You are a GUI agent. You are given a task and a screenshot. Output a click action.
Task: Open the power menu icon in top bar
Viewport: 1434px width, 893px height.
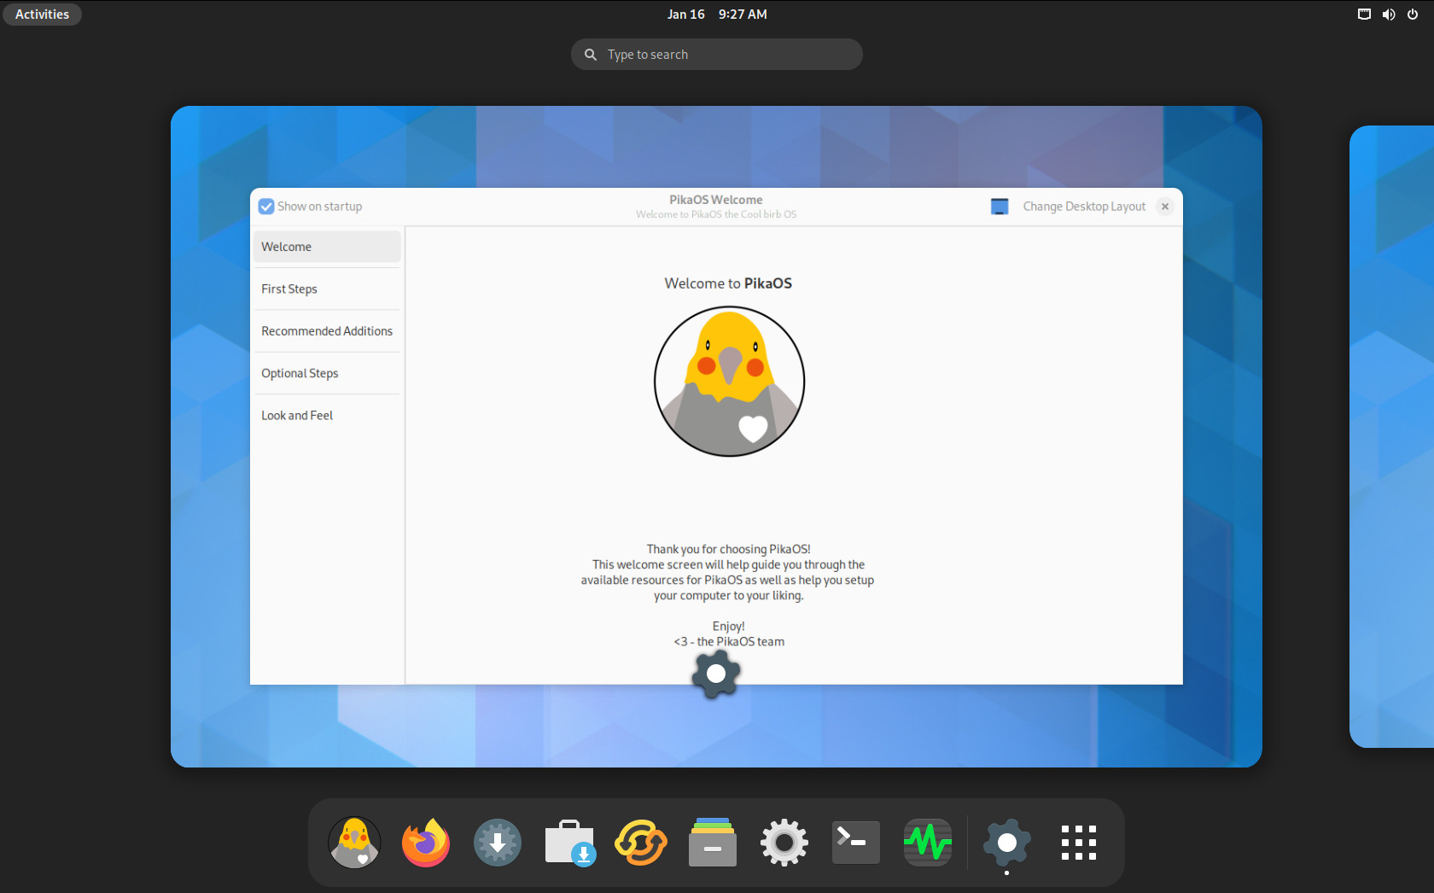coord(1413,15)
